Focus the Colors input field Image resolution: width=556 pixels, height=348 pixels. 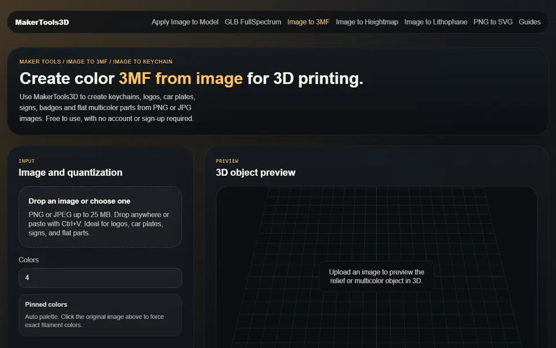click(x=100, y=278)
